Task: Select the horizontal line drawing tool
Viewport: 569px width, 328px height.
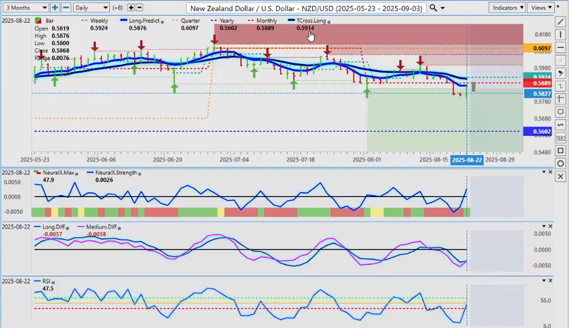Action: 560,47
